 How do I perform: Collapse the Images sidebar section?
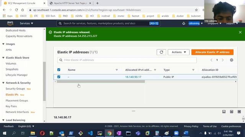click(x=3, y=44)
